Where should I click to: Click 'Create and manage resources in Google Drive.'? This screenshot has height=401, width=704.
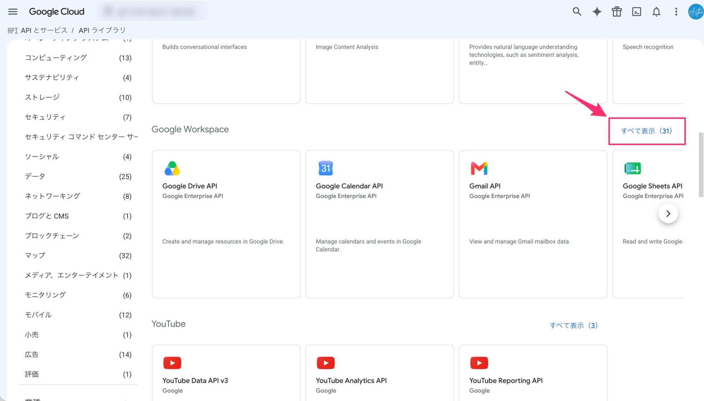(223, 241)
